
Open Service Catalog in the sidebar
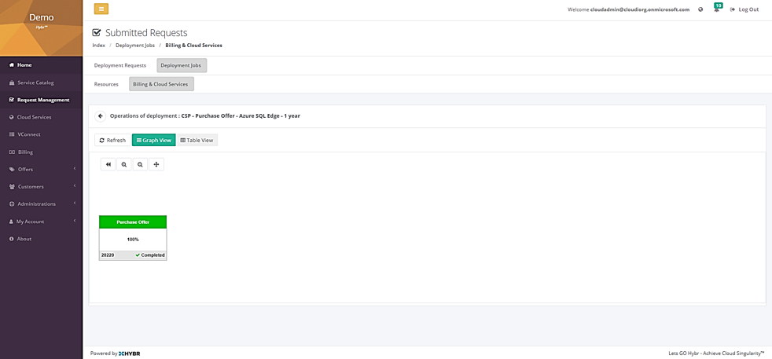(35, 82)
